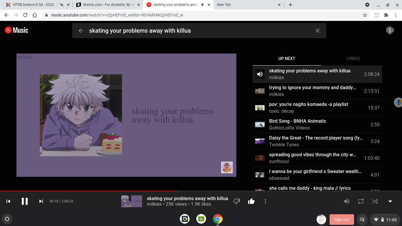The image size is (402, 226).
Task: Go back from the search bar
Action: [x=81, y=31]
